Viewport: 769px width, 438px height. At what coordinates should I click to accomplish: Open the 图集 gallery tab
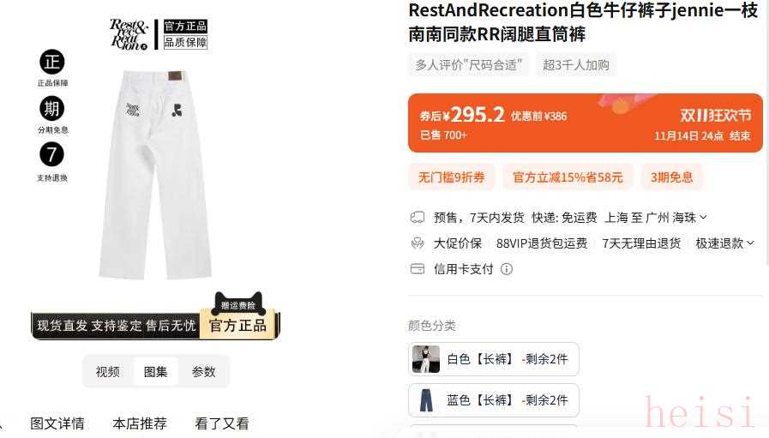(155, 372)
